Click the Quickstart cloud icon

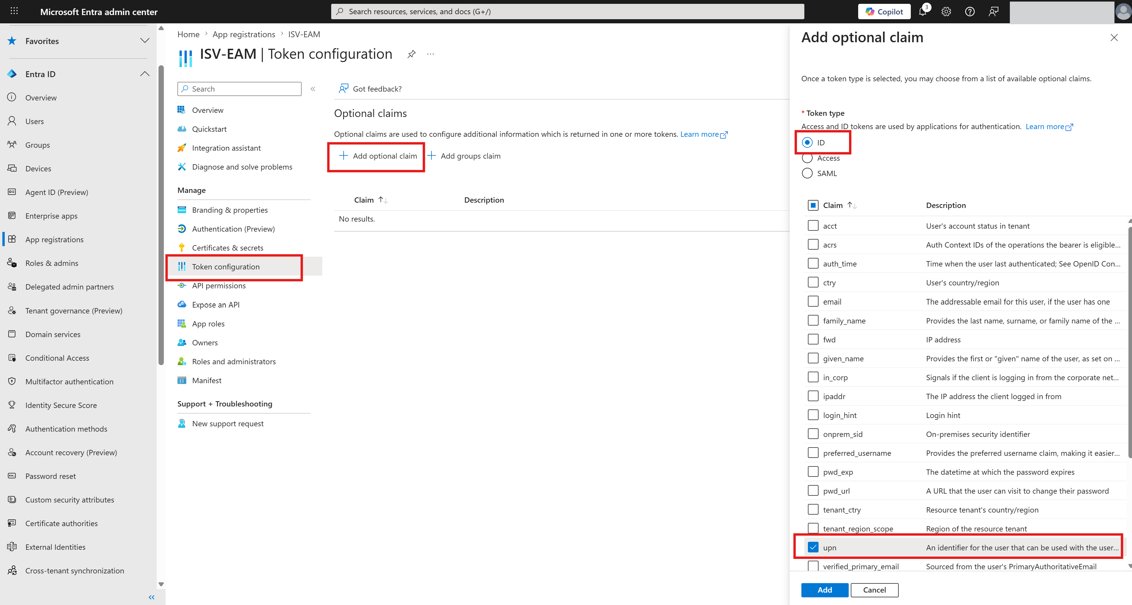pyautogui.click(x=182, y=129)
